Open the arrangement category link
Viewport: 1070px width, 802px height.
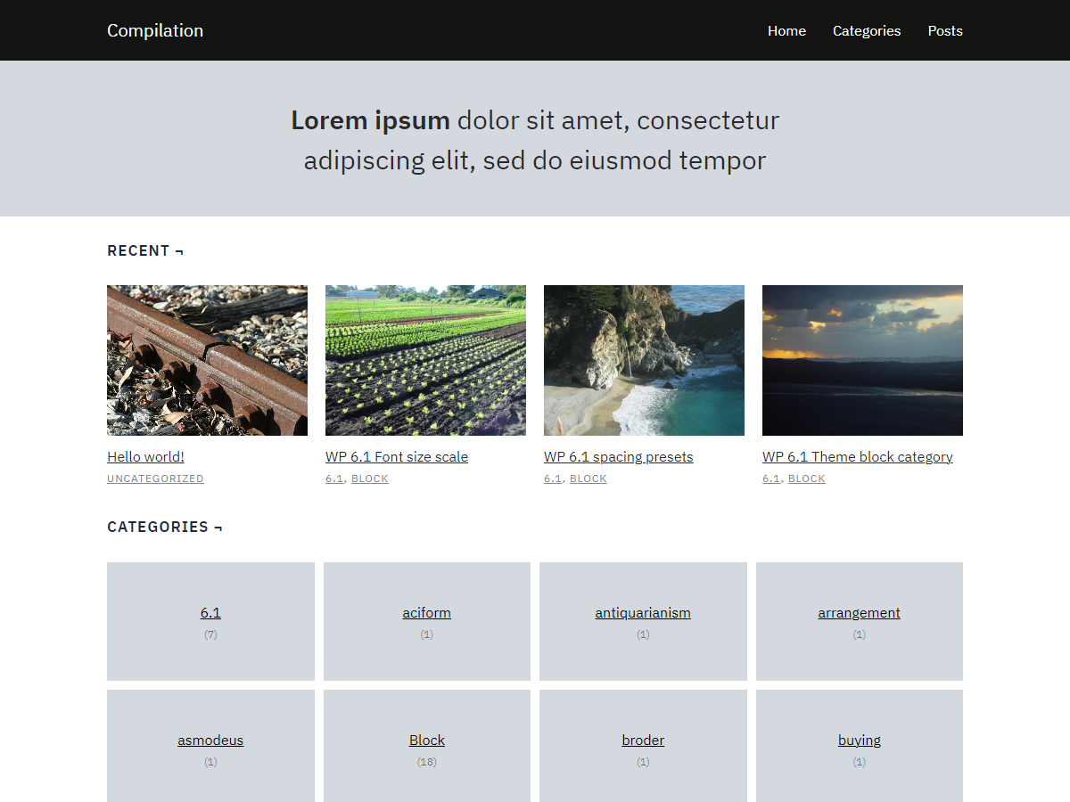860,612
